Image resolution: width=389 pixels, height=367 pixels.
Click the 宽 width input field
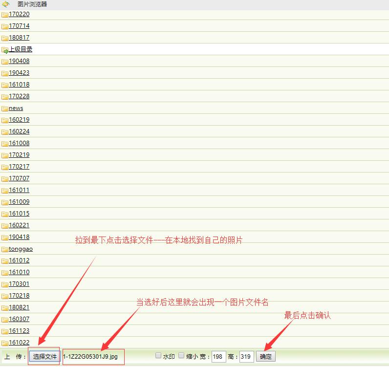pyautogui.click(x=218, y=357)
